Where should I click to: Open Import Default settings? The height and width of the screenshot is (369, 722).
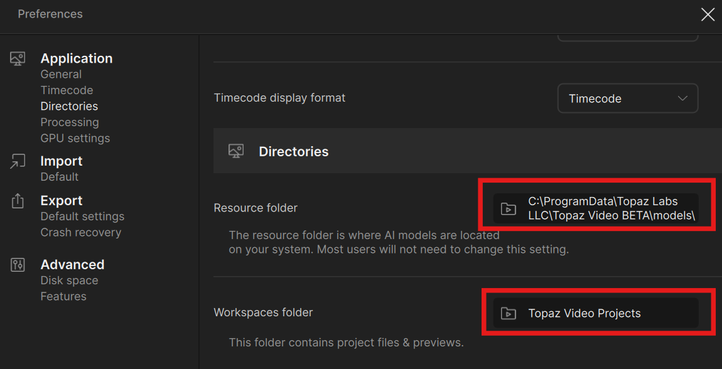[60, 177]
